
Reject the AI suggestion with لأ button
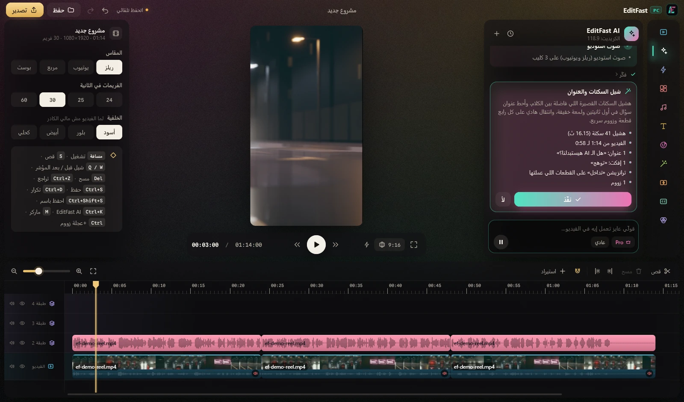pos(503,199)
